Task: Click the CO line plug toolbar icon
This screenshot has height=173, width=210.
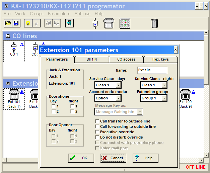Action: coord(95,23)
